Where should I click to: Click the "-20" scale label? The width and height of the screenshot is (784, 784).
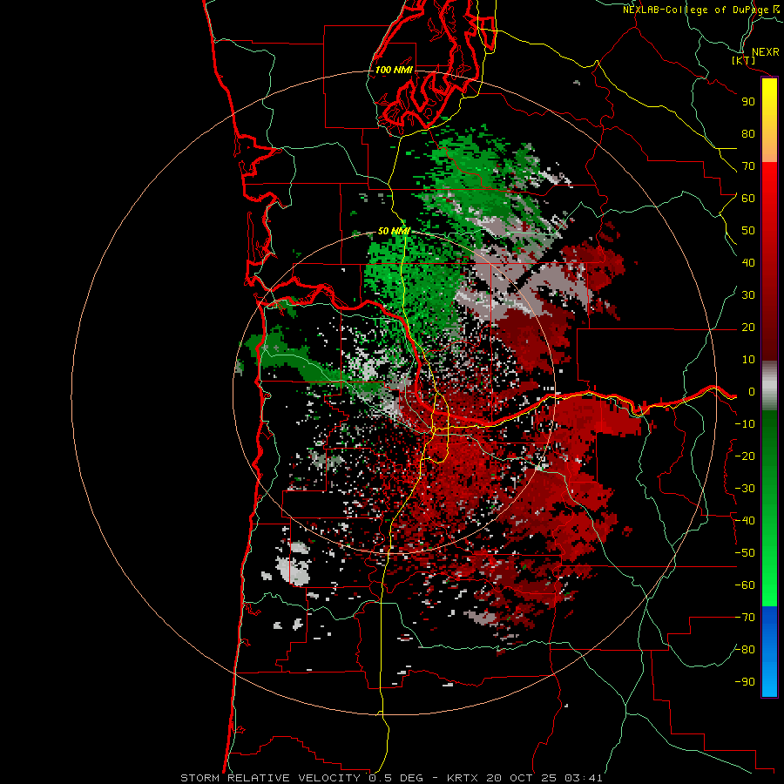(745, 456)
